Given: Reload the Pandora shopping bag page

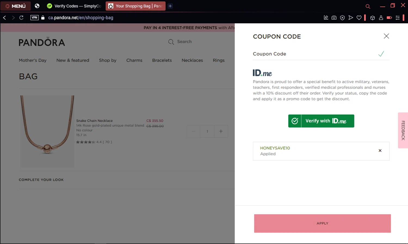Looking at the screenshot, I should [21, 18].
